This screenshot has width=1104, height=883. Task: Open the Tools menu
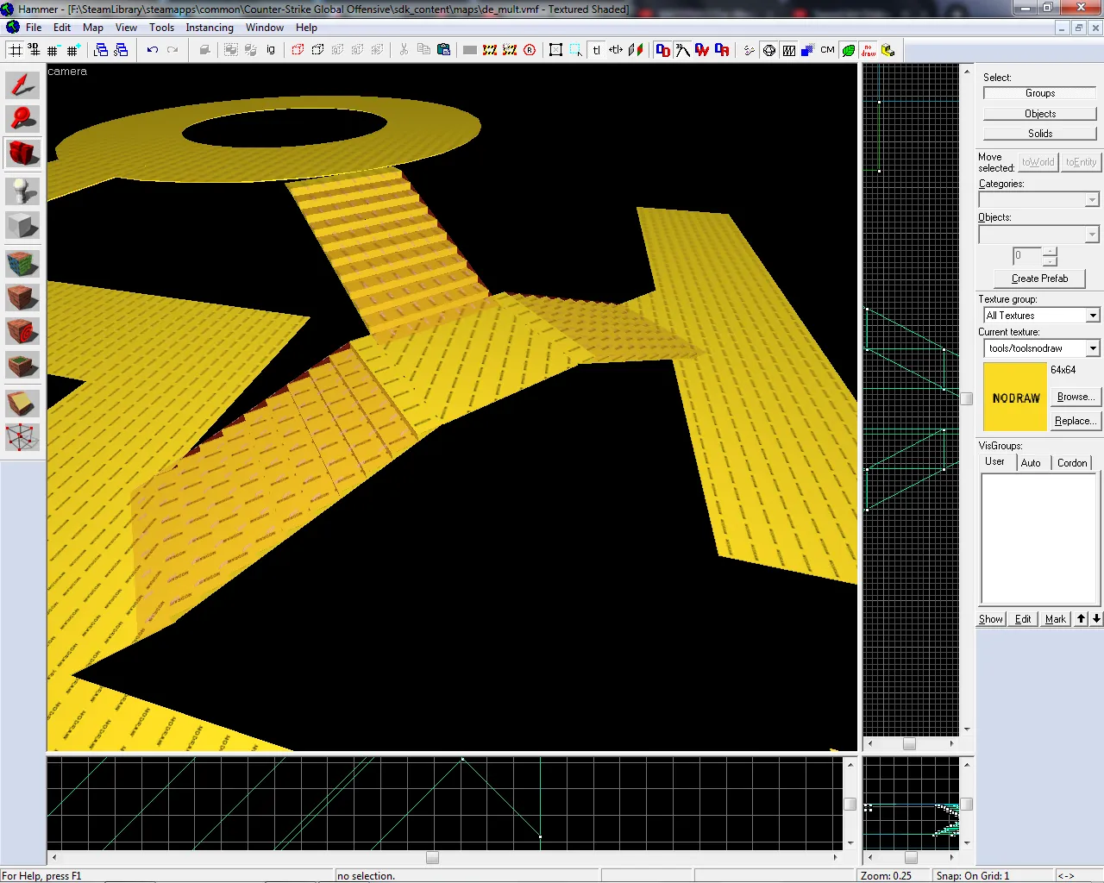[162, 28]
